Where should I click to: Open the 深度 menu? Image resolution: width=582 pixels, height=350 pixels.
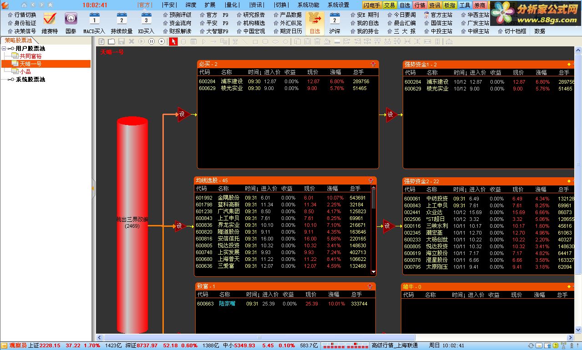click(x=191, y=5)
